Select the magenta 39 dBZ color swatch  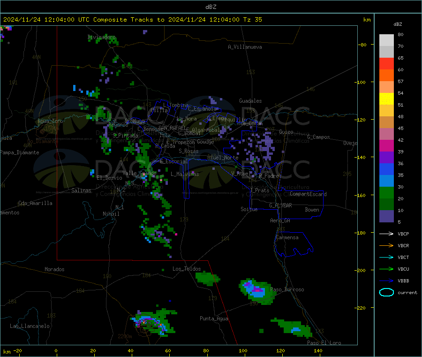coord(386,145)
